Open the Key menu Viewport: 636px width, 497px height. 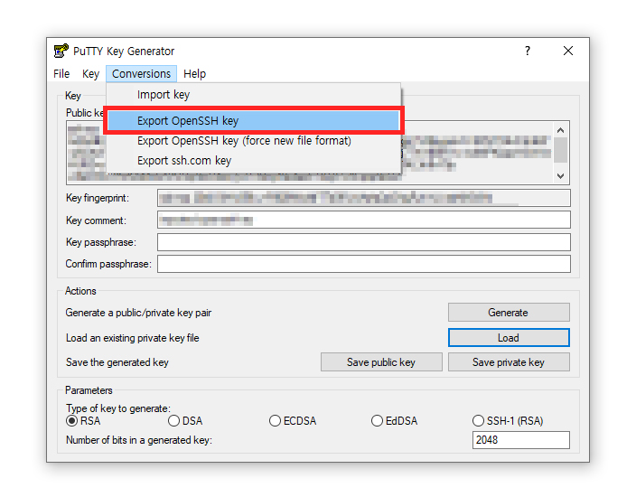coord(90,74)
